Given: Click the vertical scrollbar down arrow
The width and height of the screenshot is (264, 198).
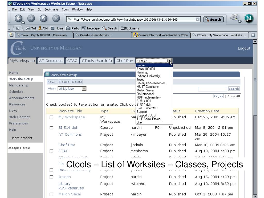Looking at the screenshot, I should point(255,196).
